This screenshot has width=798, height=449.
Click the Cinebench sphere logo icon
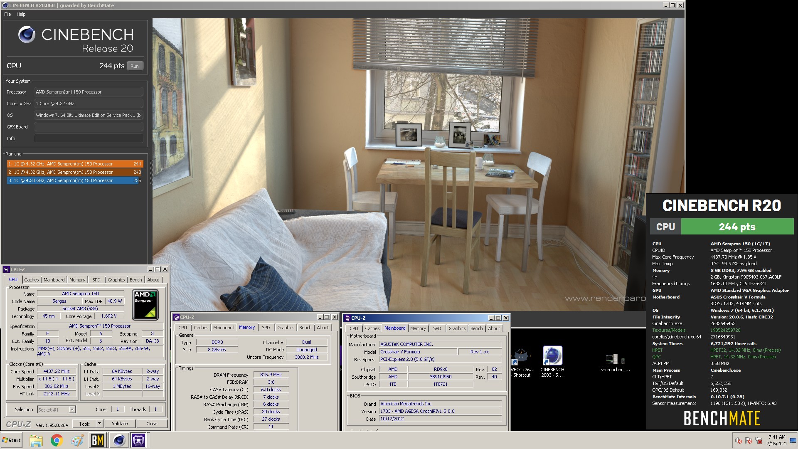pyautogui.click(x=27, y=35)
